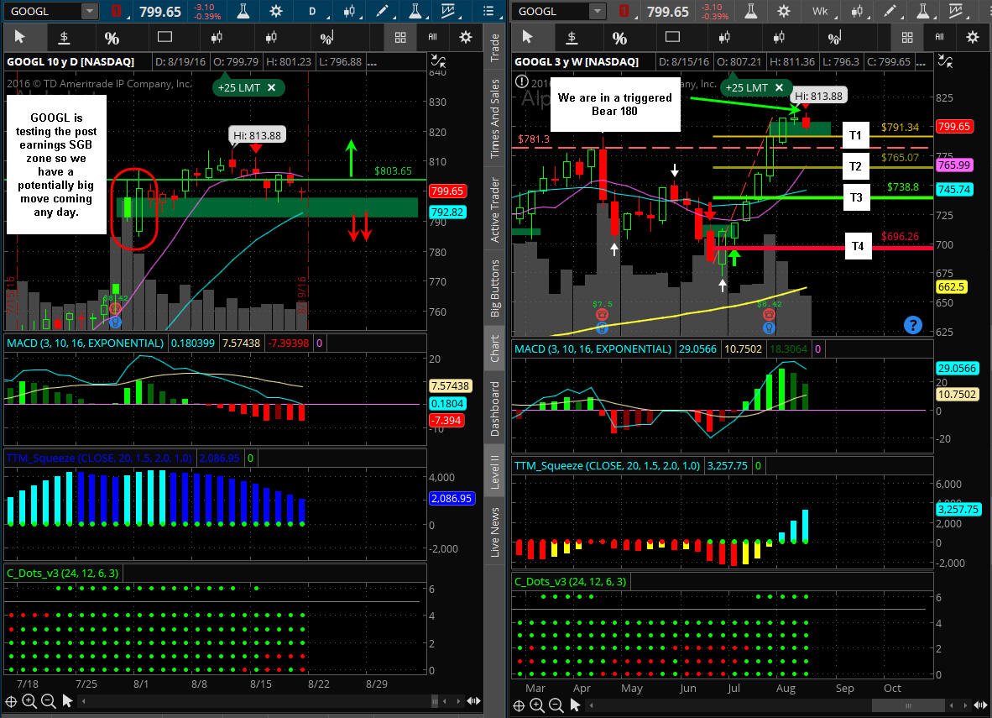Select the price level ($) tool in right chart
The height and width of the screenshot is (718, 992).
tap(572, 37)
